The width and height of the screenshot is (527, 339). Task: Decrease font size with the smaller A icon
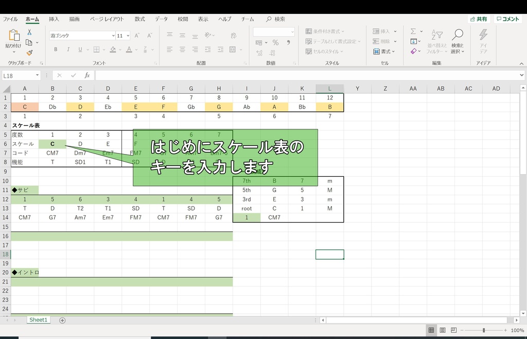click(x=149, y=36)
